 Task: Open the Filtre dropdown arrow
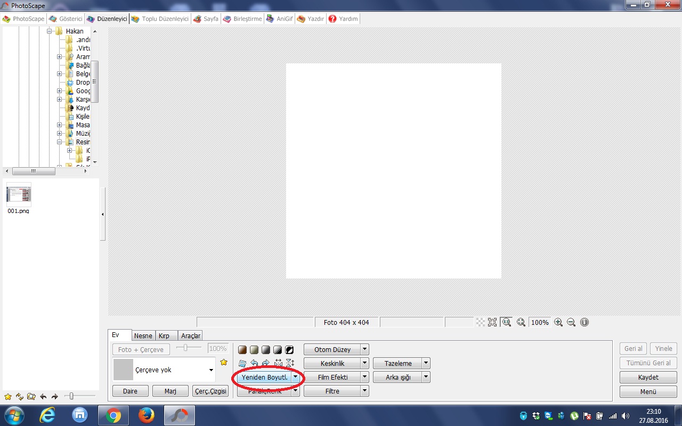365,391
